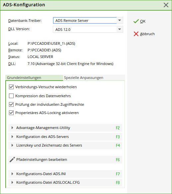
Task: Expand Konfigurations-Datei ADSLOCAL.CFG triangle
Action: click(12, 182)
